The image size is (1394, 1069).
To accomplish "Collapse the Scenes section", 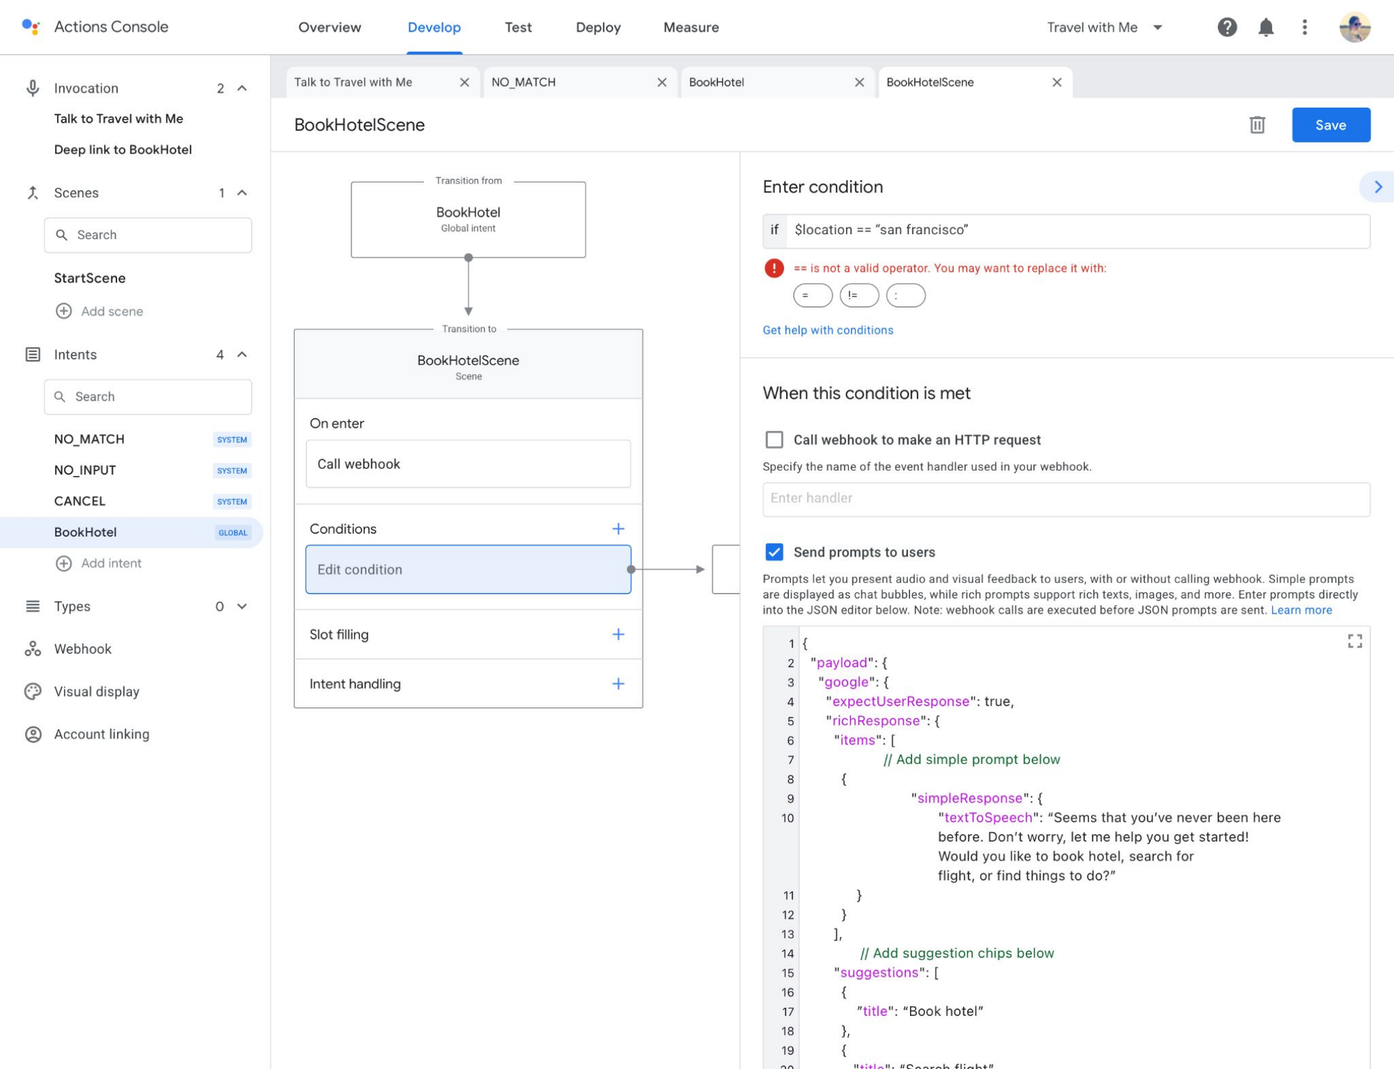I will click(x=242, y=193).
